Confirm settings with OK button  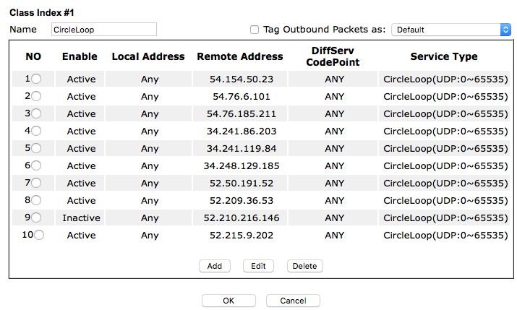(228, 301)
